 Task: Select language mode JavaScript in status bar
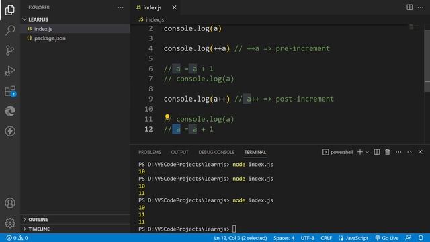(x=353, y=238)
